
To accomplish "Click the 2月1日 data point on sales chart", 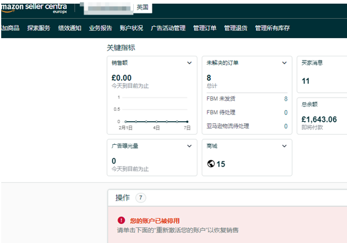I will [126, 122].
